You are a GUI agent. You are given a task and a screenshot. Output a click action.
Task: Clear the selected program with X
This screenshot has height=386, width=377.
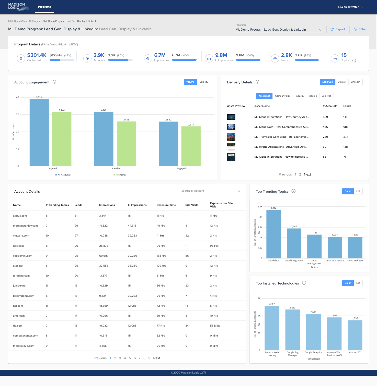[319, 30]
